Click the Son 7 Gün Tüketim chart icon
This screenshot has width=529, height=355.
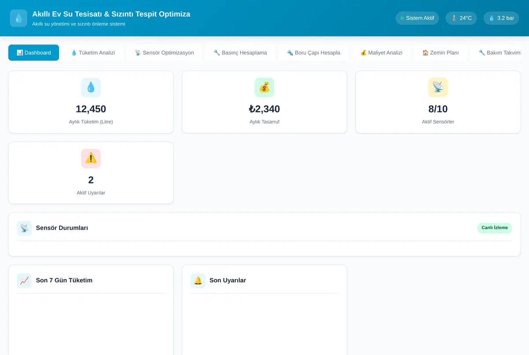pyautogui.click(x=24, y=281)
